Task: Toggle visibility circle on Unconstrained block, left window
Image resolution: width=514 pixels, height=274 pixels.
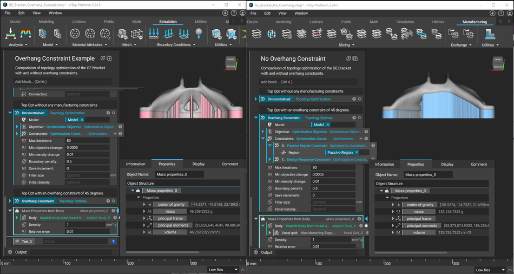Action: (x=114, y=113)
